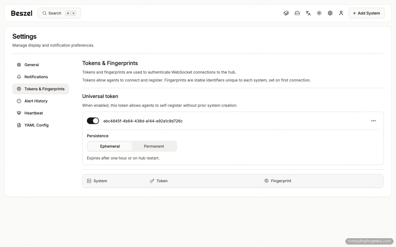The width and height of the screenshot is (396, 247).
Task: Select Permanent persistence option
Action: pyautogui.click(x=154, y=146)
